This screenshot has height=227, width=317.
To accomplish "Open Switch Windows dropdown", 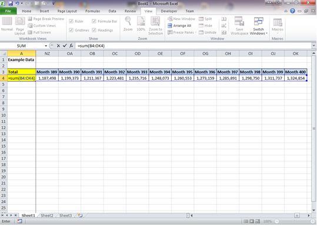I will (258, 26).
